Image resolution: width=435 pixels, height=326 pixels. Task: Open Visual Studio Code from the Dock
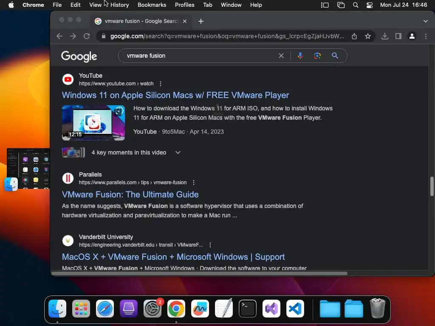point(295,309)
